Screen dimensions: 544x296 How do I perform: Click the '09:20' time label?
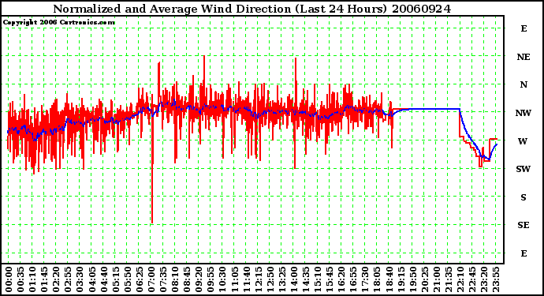point(199,279)
